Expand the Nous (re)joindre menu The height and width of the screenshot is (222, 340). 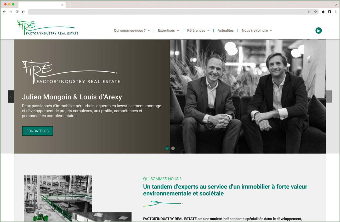[257, 31]
